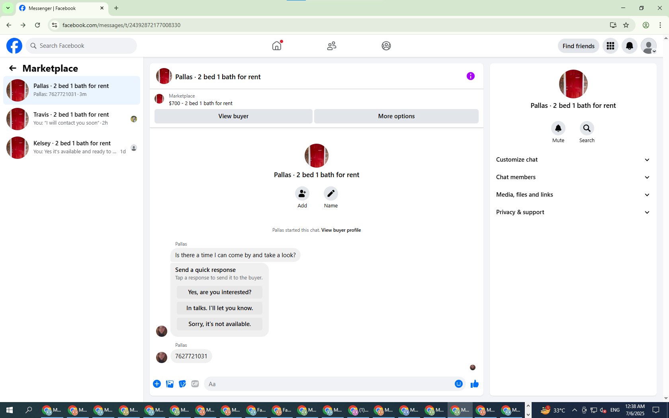Viewport: 669px width, 418px height.
Task: Click the chat header listing thumbnail
Action: coord(164,76)
